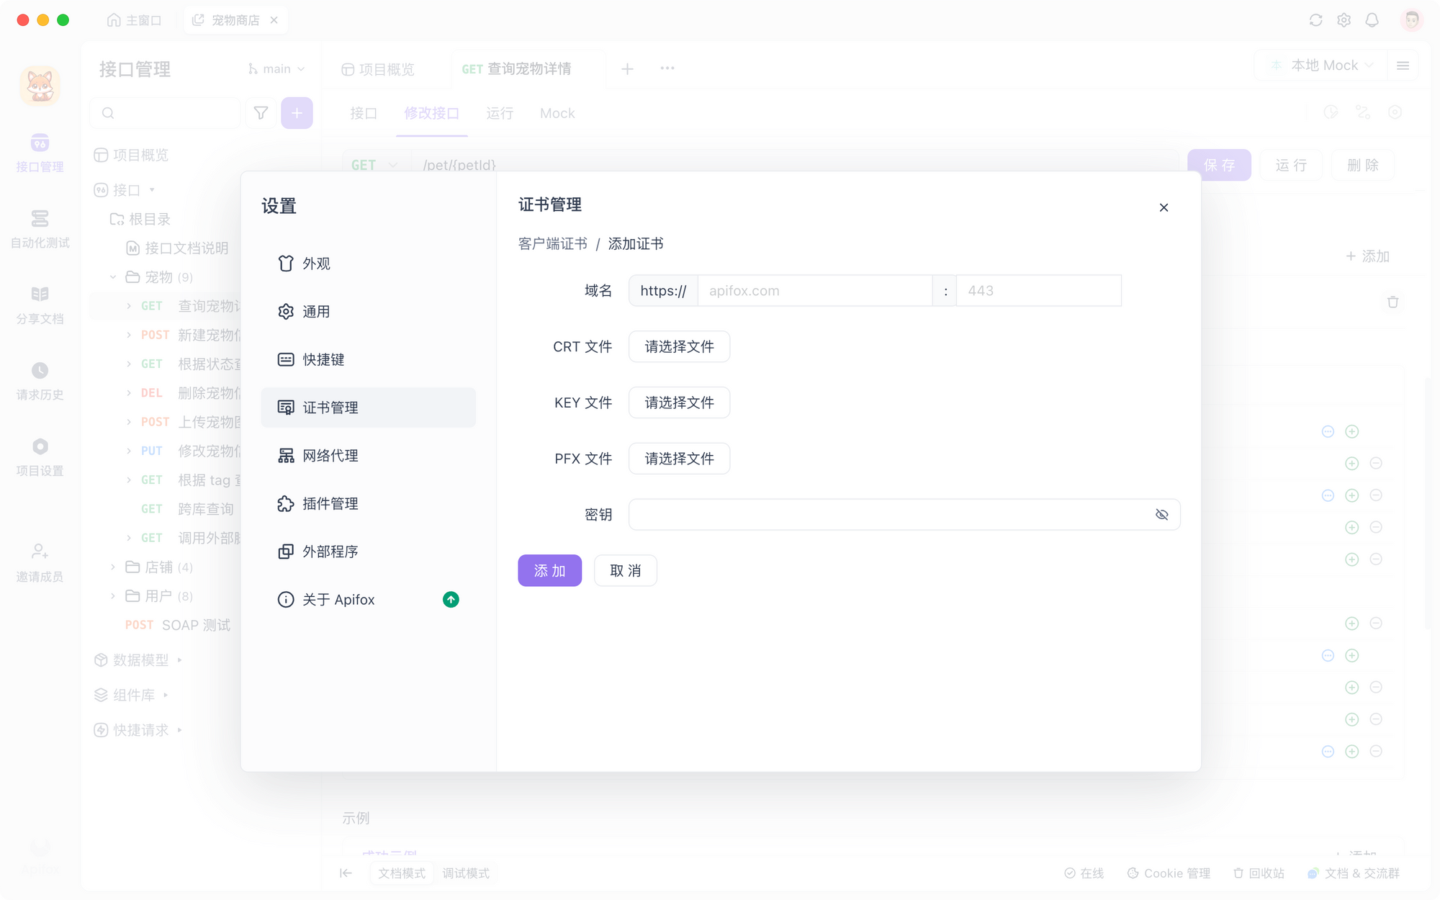Open the more tabs ellipsis menu

pyautogui.click(x=667, y=68)
